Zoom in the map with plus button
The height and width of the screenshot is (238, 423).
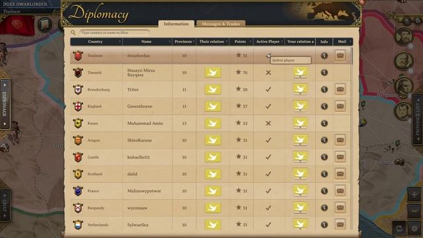[x=414, y=194]
